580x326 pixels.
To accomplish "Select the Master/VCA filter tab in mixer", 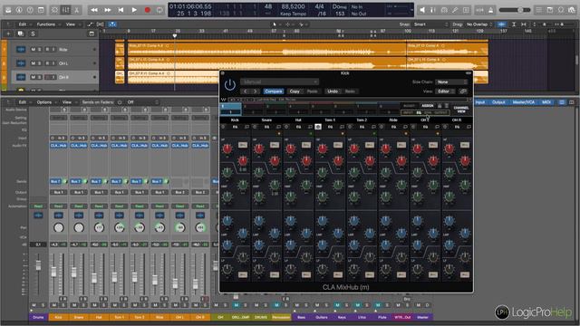I will pos(523,102).
